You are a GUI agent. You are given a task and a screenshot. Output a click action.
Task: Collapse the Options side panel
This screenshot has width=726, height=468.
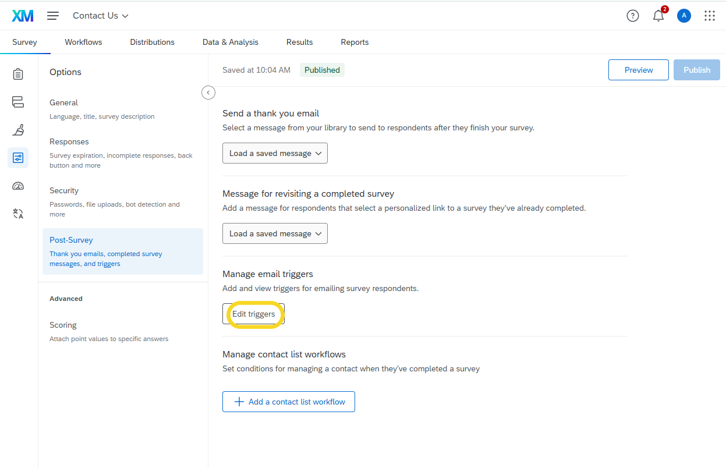pos(208,93)
